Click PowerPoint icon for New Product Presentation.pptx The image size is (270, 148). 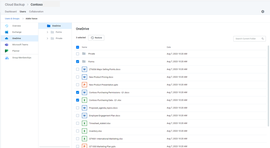pyautogui.click(x=84, y=85)
